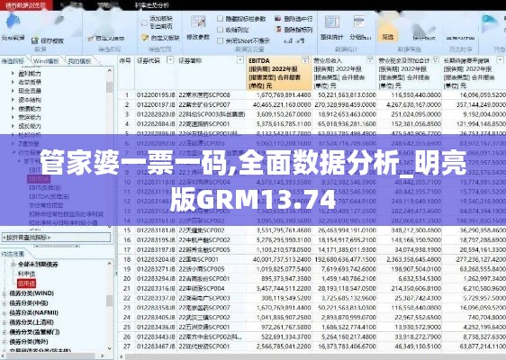This screenshot has height=360, width=506.
Task: Switch to the 待选指标 tab
Action: 14,60
